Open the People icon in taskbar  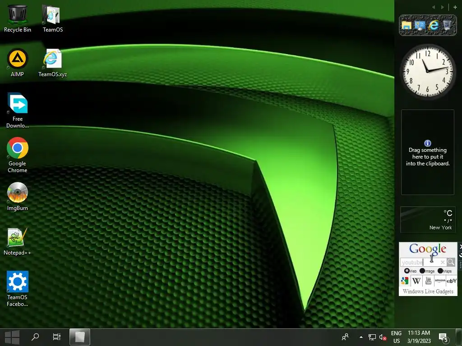click(x=345, y=337)
